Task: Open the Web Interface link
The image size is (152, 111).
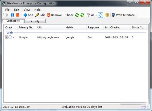Action: click(125, 15)
